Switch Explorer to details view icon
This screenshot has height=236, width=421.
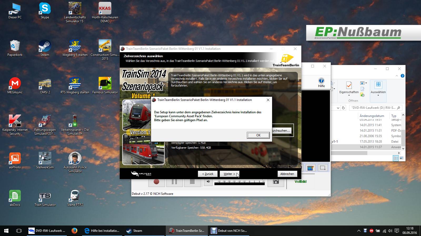click(395, 158)
